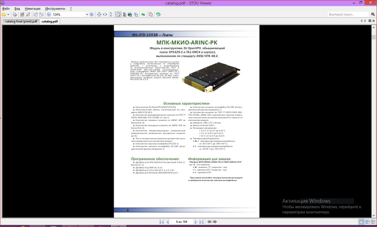Click the Быстрый поиск search field
This screenshot has width=377, height=227.
348,15
